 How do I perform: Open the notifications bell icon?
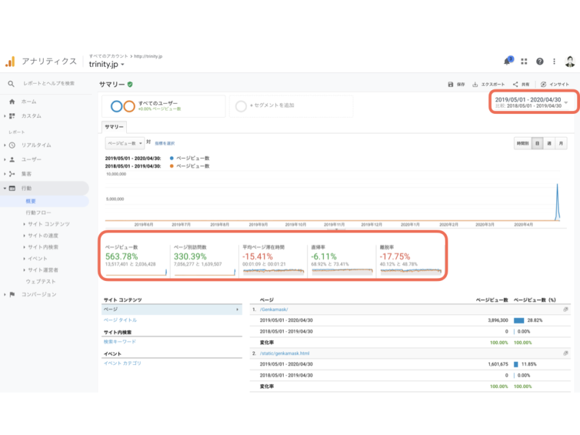point(507,61)
